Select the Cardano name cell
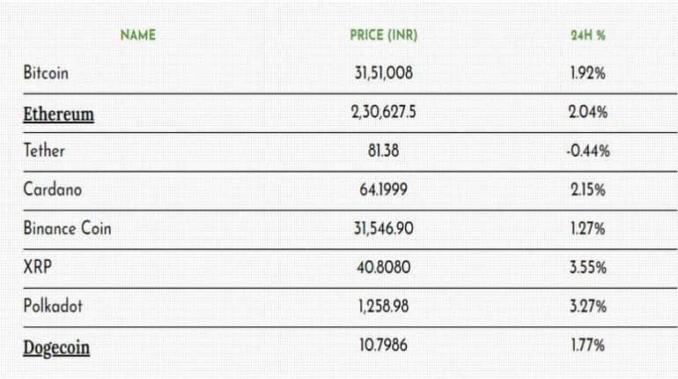Image resolution: width=678 pixels, height=379 pixels. 48,189
